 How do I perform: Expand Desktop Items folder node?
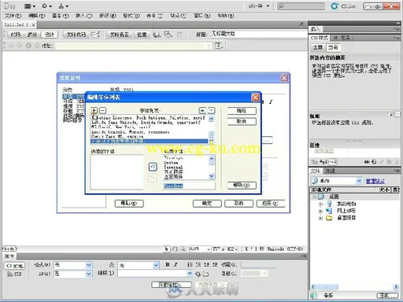pos(320,218)
